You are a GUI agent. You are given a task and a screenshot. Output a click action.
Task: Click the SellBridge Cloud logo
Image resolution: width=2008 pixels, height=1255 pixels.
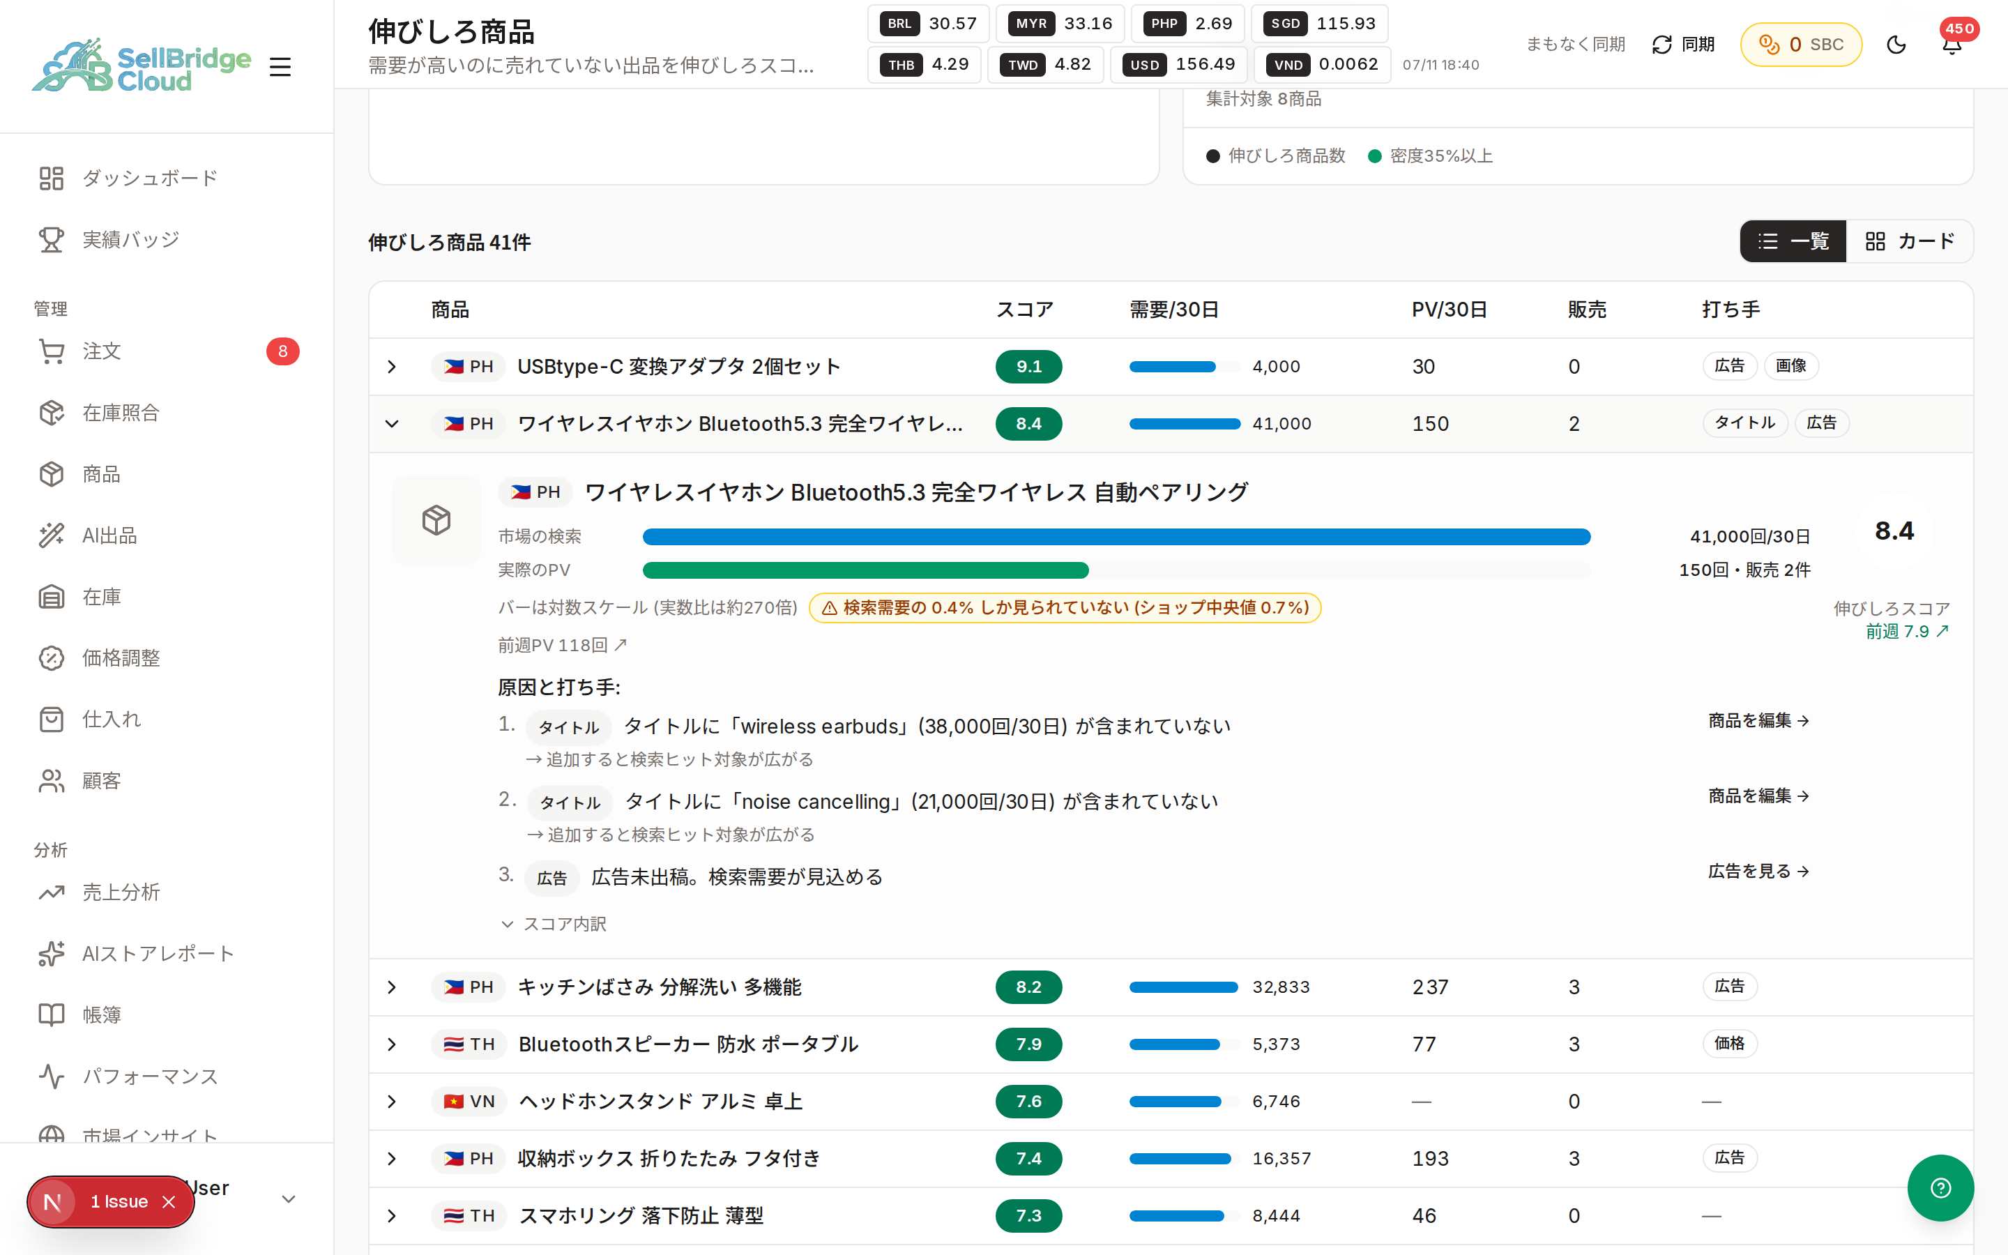(141, 66)
